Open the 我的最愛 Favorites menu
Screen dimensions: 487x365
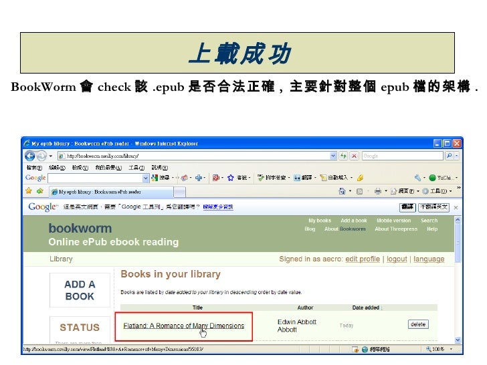[x=108, y=168]
